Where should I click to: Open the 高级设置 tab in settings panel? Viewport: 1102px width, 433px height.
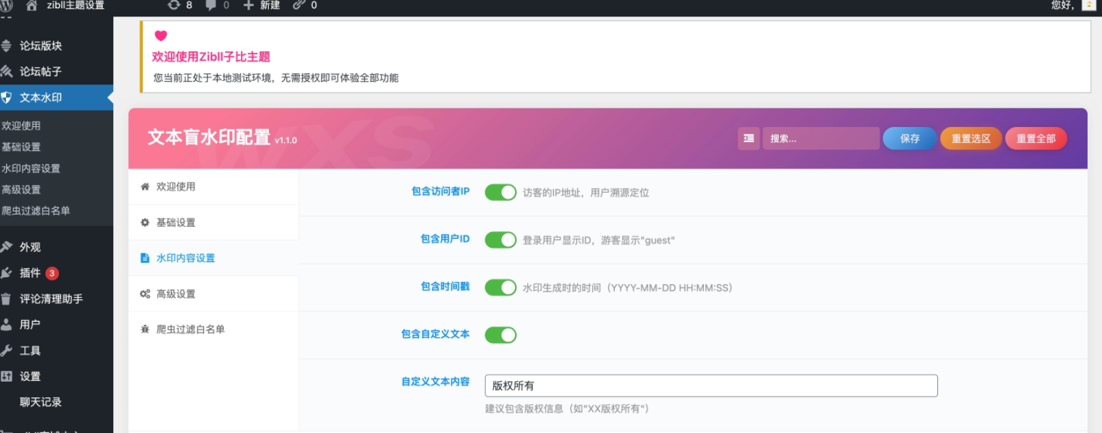pyautogui.click(x=176, y=294)
